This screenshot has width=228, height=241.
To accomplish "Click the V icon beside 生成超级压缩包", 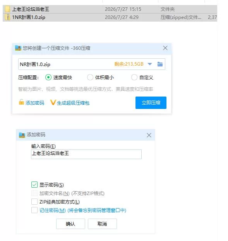I will point(53,102).
